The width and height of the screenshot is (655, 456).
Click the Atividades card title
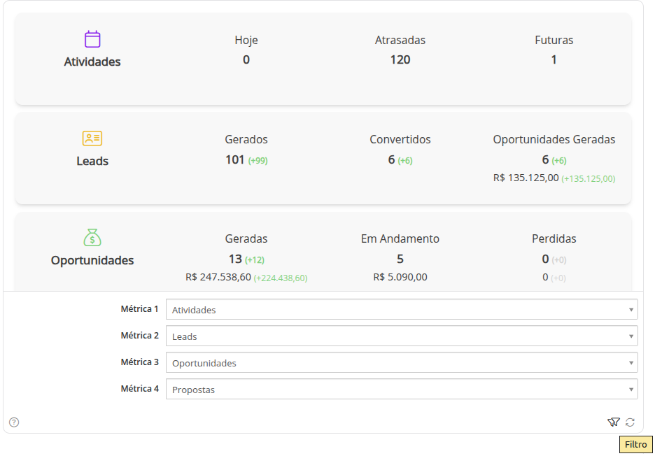click(x=92, y=62)
